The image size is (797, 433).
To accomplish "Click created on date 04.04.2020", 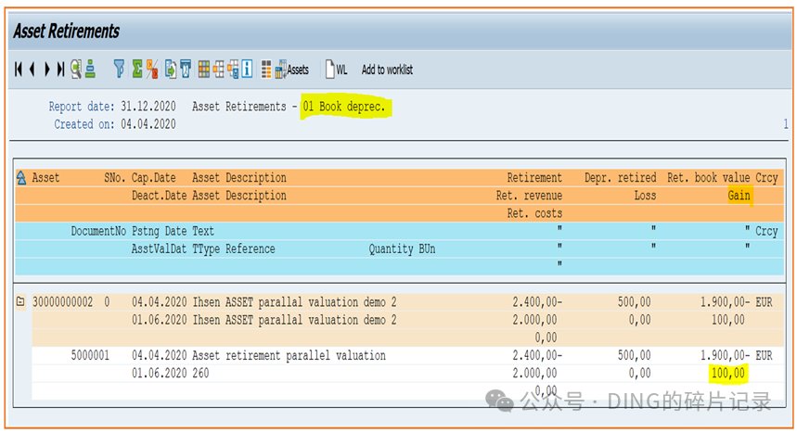I will click(x=148, y=124).
